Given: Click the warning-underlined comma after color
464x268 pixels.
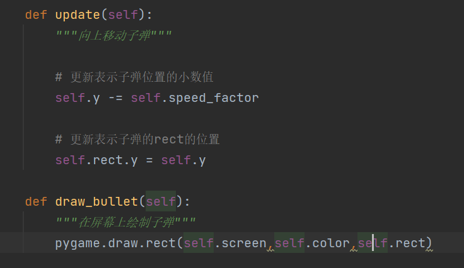Looking at the screenshot, I should [354, 247].
